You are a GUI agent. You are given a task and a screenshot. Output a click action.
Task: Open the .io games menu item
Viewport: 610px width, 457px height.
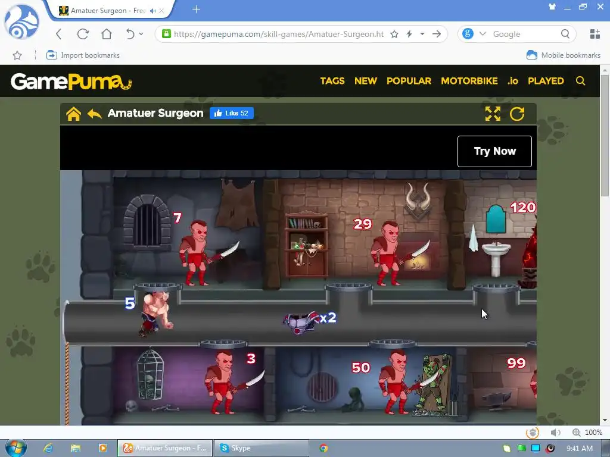pyautogui.click(x=513, y=81)
